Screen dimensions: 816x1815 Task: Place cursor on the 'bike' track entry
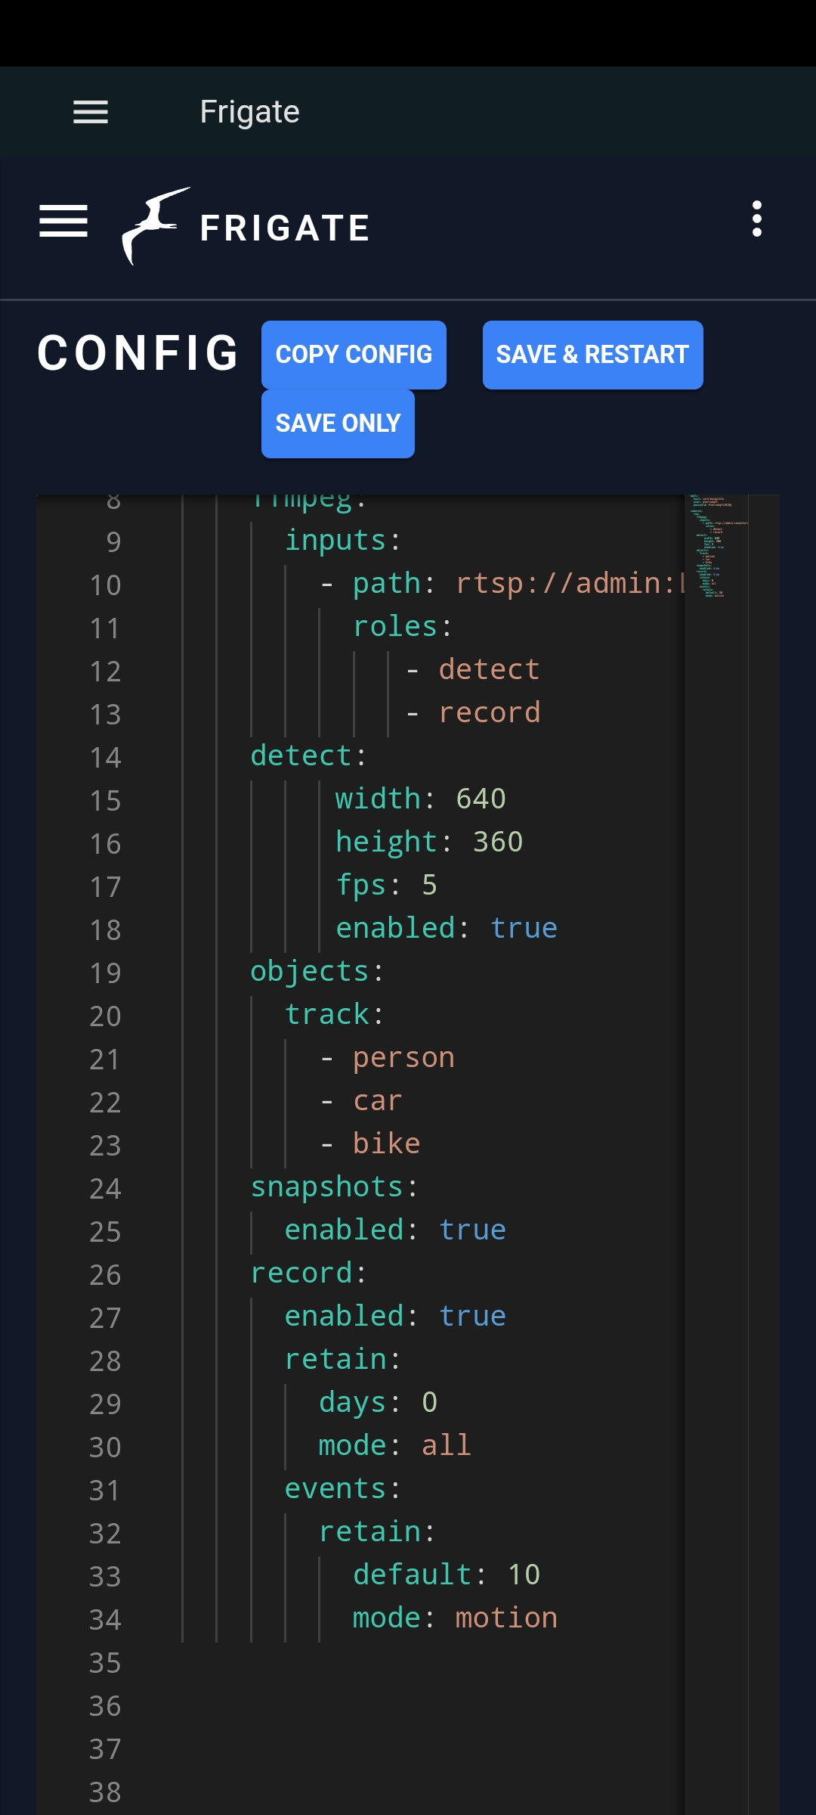(386, 1143)
